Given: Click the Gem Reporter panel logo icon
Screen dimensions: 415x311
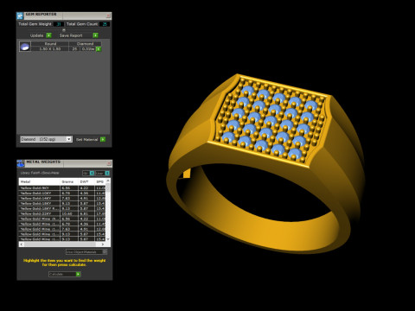Looking at the screenshot, I should [x=20, y=16].
